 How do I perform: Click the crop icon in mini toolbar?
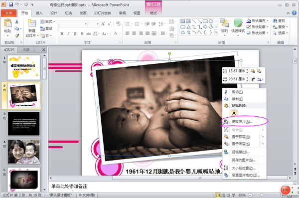pos(253,79)
